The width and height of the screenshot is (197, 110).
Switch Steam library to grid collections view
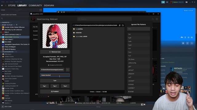pos(41,10)
